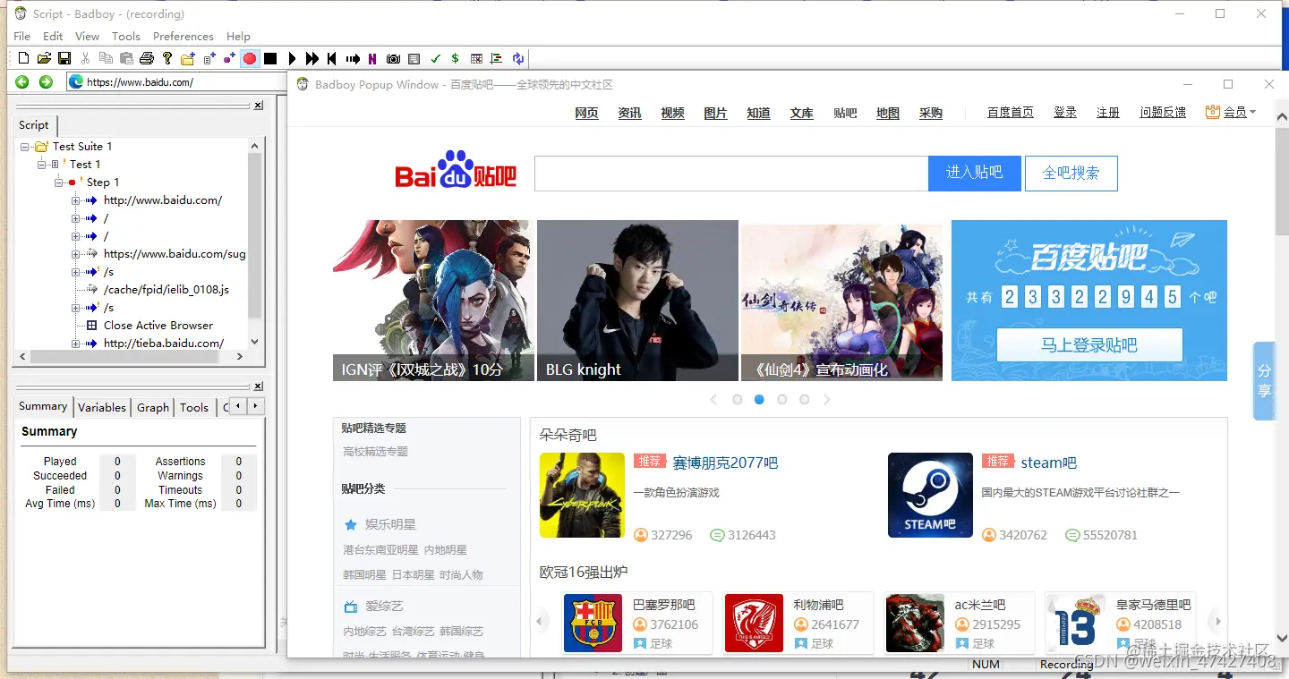Switch to the Variables tab
This screenshot has width=1289, height=679.
tap(101, 407)
